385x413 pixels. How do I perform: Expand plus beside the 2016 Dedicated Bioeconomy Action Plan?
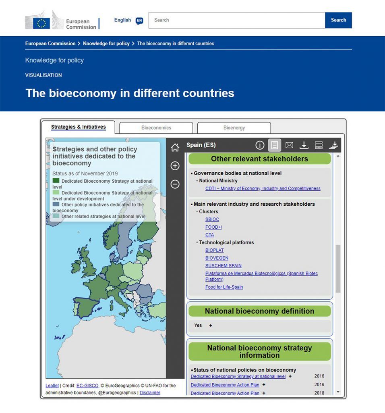coord(264,385)
